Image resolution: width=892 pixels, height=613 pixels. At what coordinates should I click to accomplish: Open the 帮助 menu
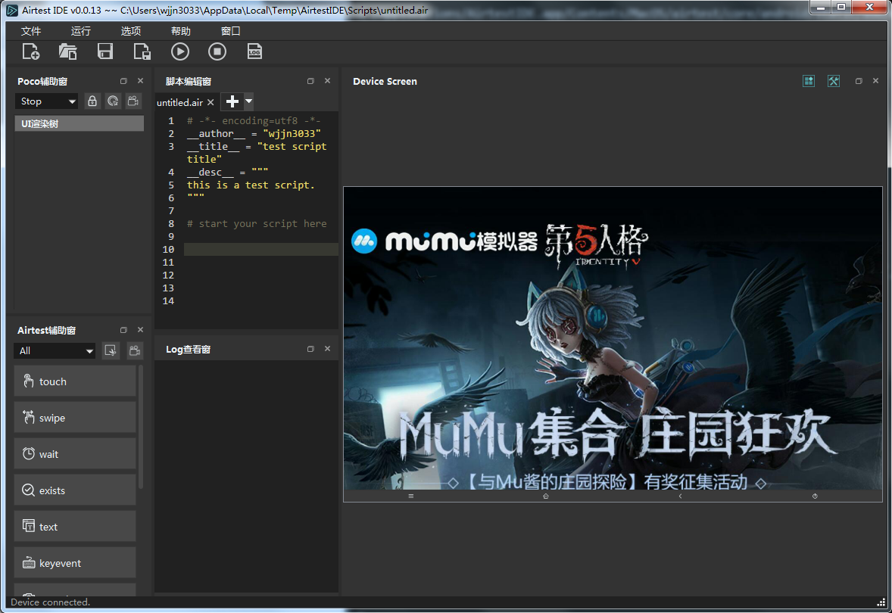pyautogui.click(x=181, y=31)
